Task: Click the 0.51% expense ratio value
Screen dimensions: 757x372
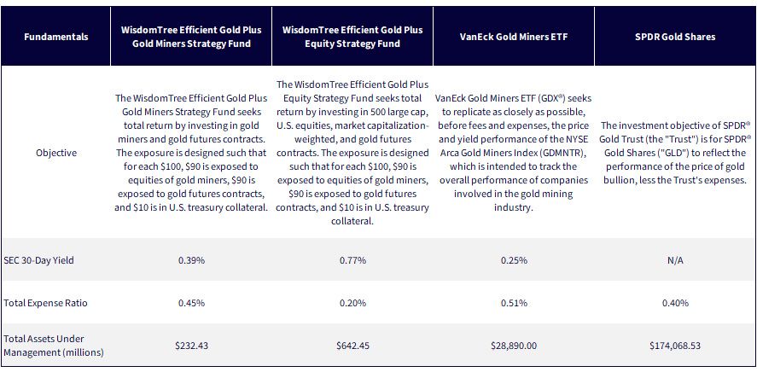Action: tap(514, 303)
